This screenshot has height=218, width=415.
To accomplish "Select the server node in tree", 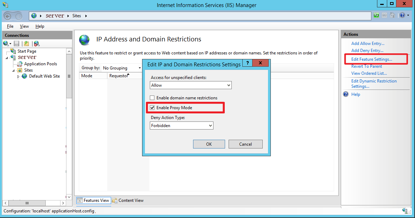I will [27, 57].
